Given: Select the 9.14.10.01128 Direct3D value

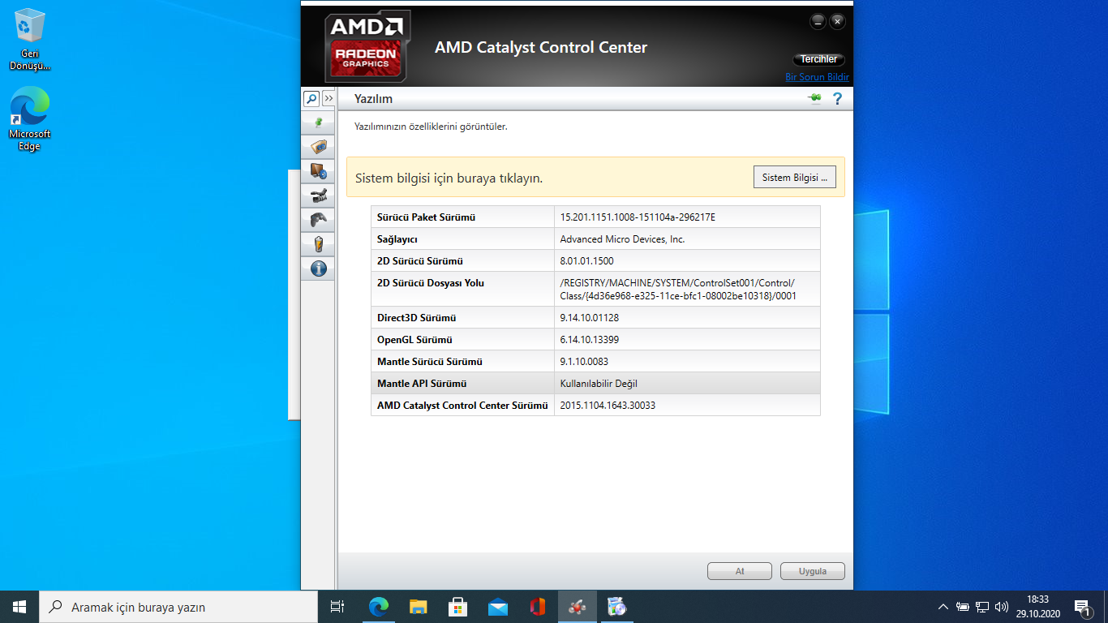Looking at the screenshot, I should [x=590, y=318].
